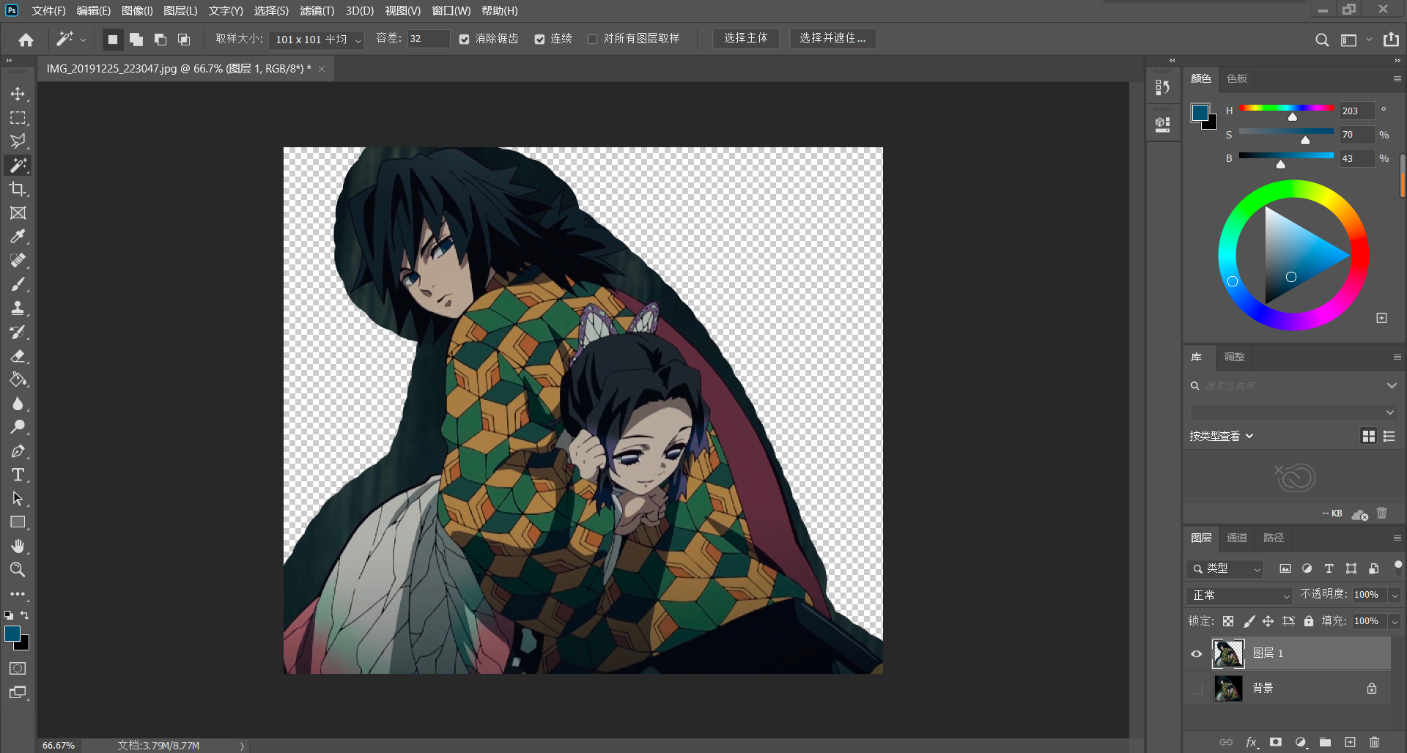The image size is (1407, 753).
Task: Activate the Zoom tool
Action: click(x=18, y=570)
